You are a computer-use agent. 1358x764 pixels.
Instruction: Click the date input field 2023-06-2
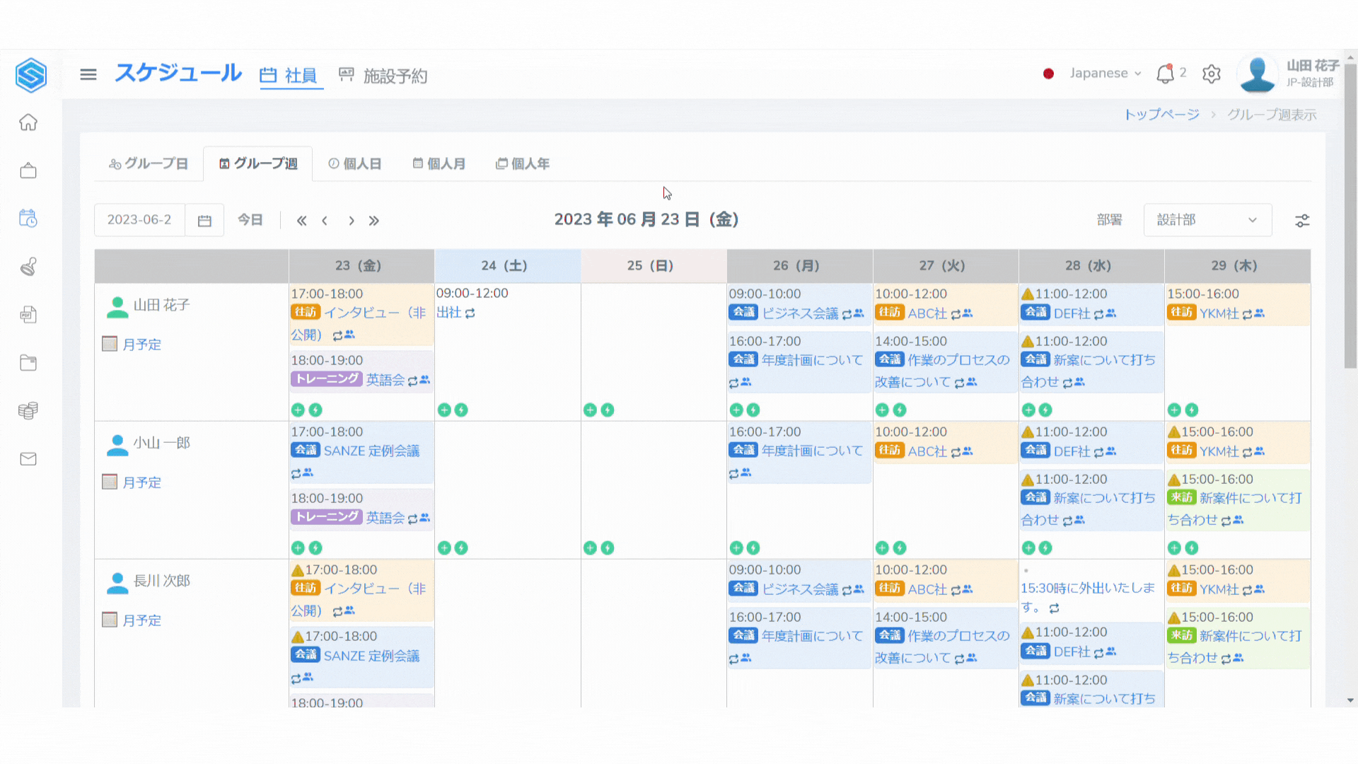139,220
